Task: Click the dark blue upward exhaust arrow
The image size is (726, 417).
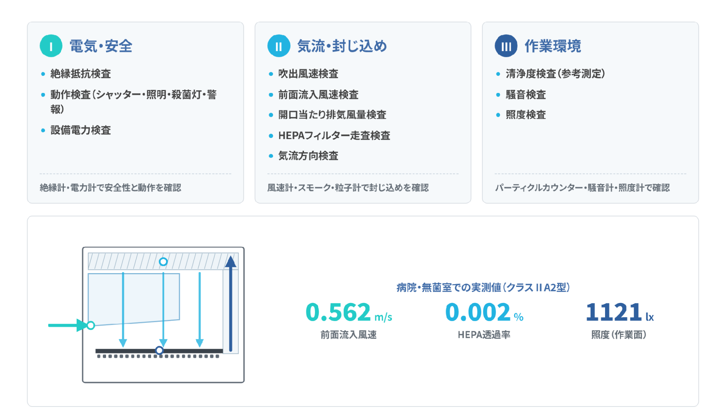Action: 231,304
